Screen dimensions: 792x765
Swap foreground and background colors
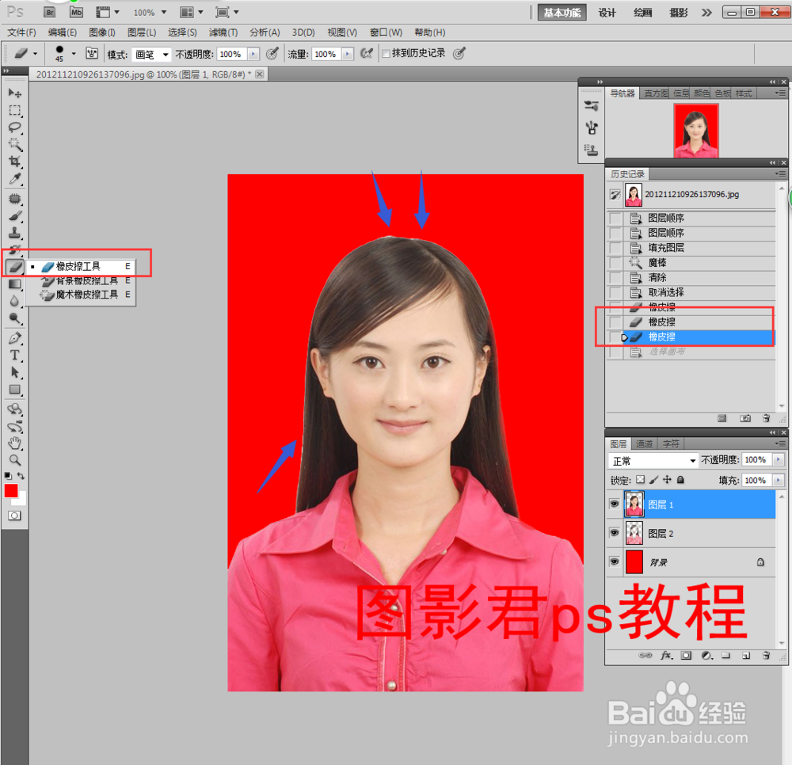pos(21,476)
